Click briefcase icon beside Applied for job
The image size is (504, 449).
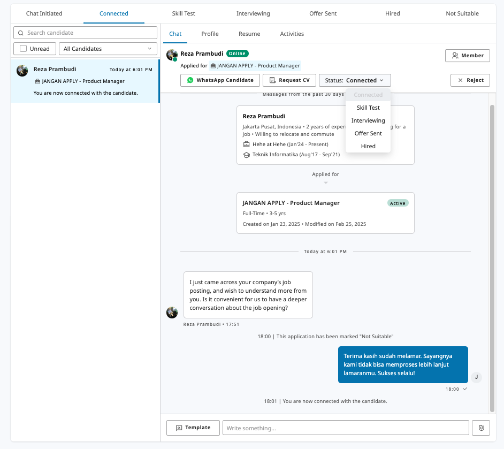pos(213,66)
